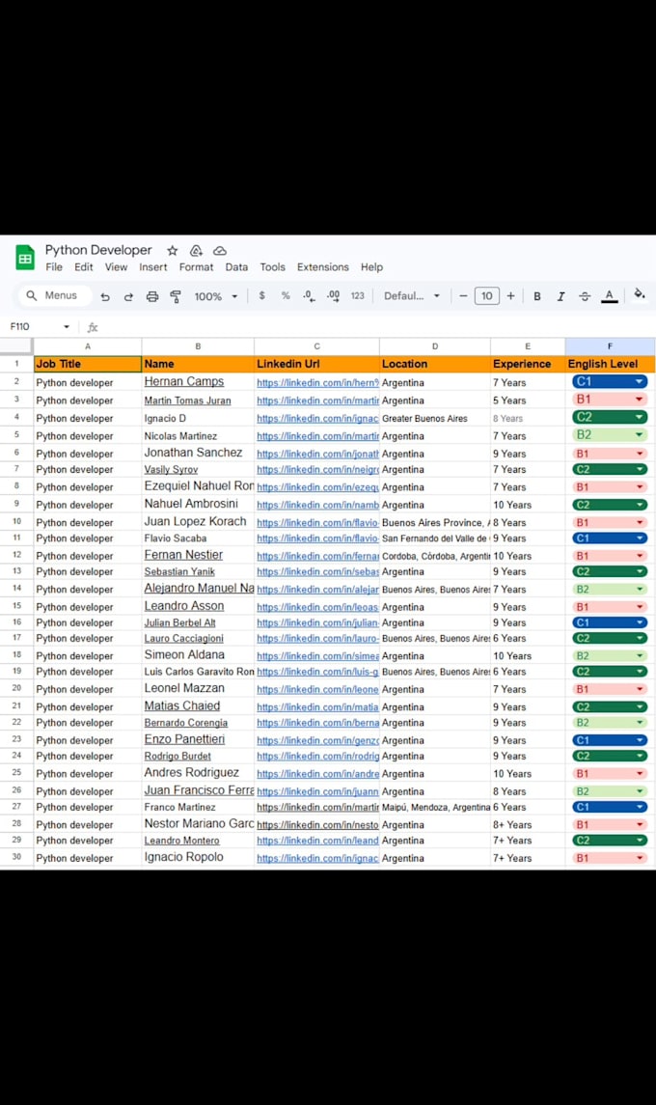Select column A header
Viewport: 656px width, 1105px height.
[x=88, y=346]
